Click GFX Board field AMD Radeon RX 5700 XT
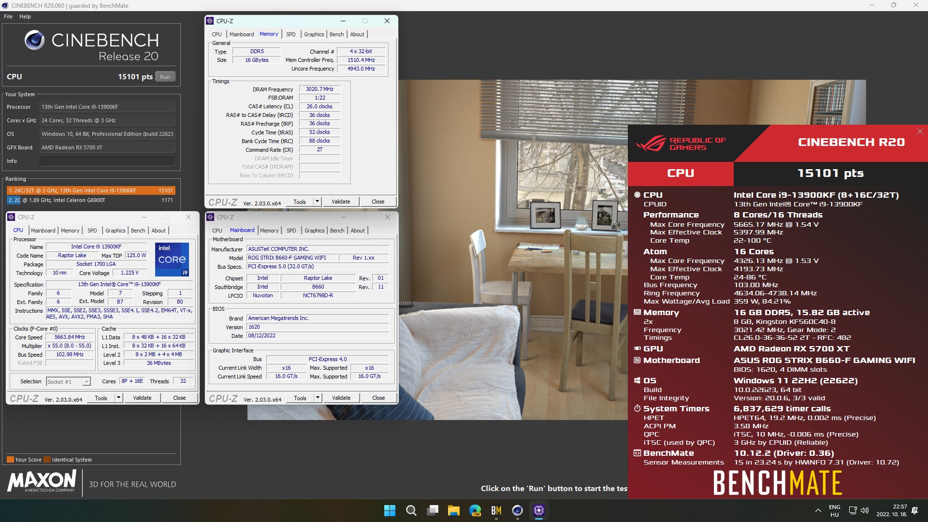The image size is (928, 522). [107, 147]
